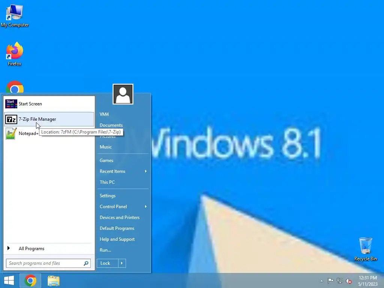
Task: Click the muted volume tray icon
Action: [x=349, y=281]
